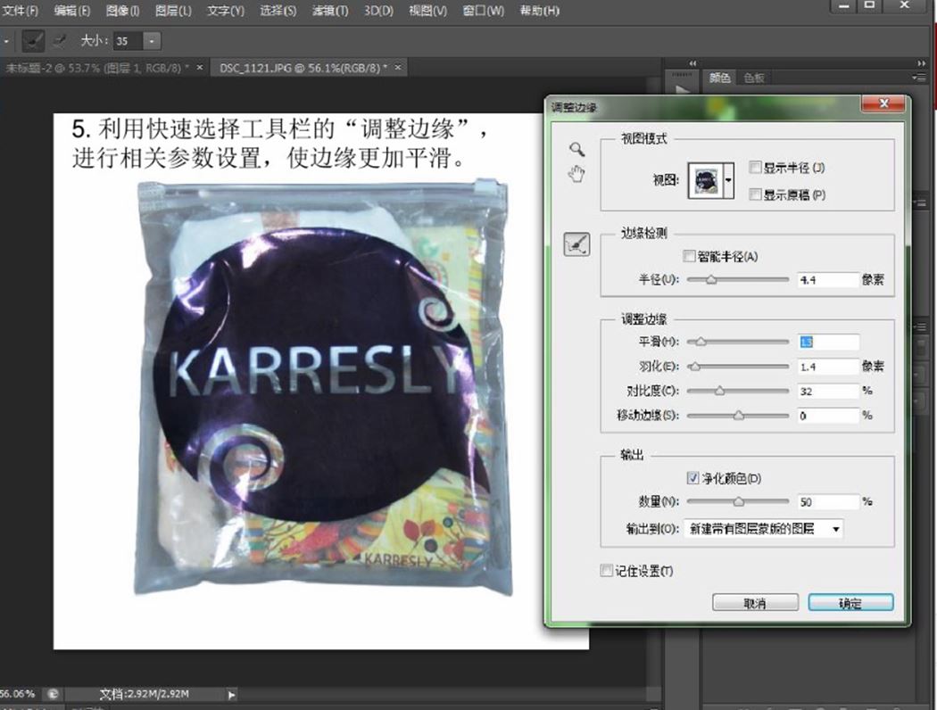Close the DSC_1121.JPG document tab
This screenshot has height=710, width=937.
[398, 68]
